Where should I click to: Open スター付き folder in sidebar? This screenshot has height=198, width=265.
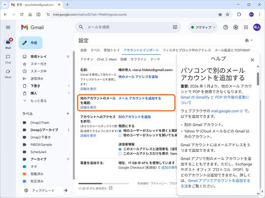tap(46, 64)
